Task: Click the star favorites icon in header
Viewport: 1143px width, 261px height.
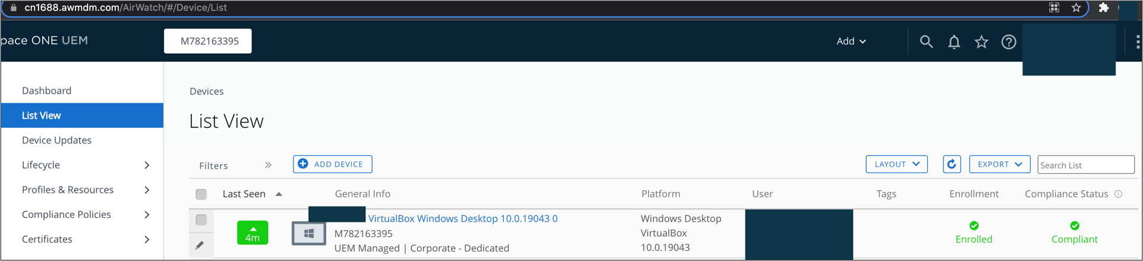Action: pyautogui.click(x=981, y=42)
